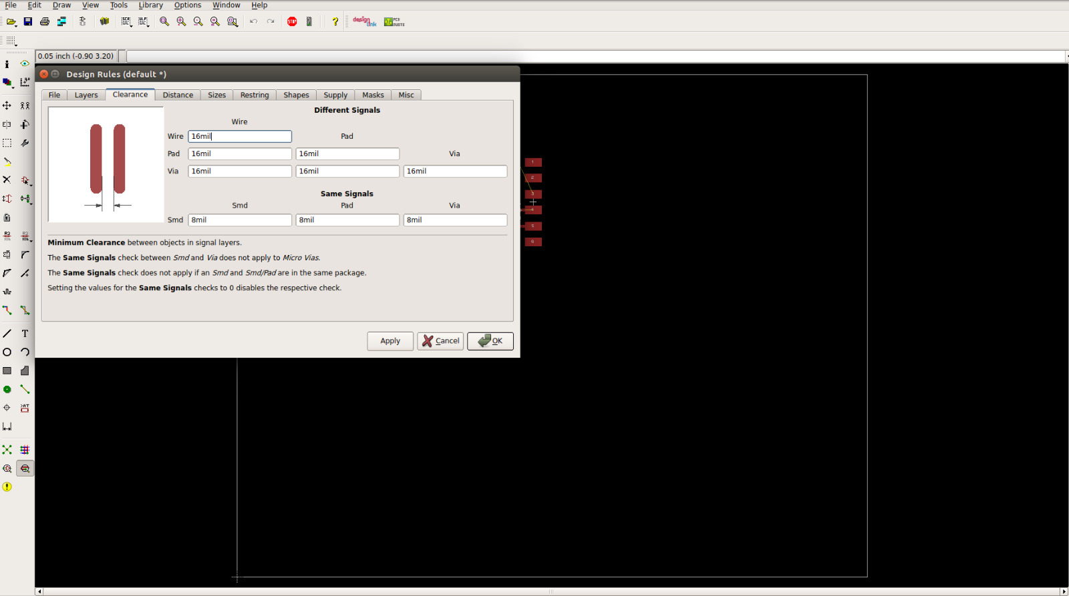Select the Mark origin tool

[25, 82]
